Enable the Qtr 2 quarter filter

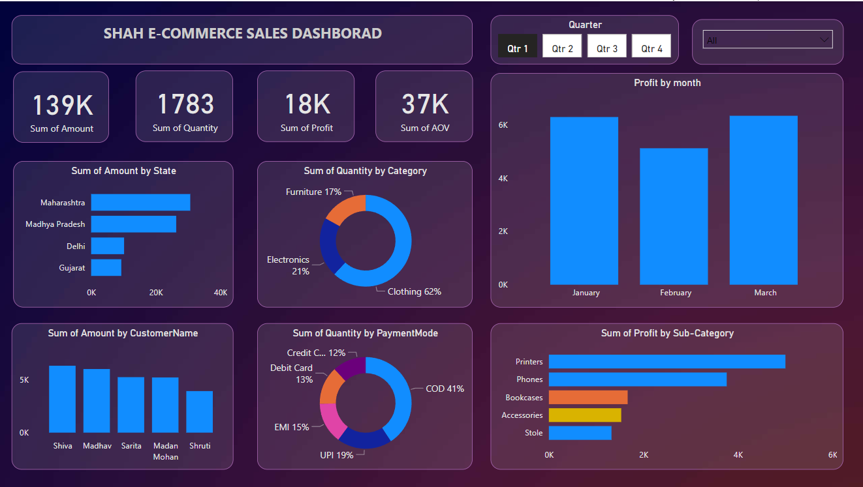point(562,46)
